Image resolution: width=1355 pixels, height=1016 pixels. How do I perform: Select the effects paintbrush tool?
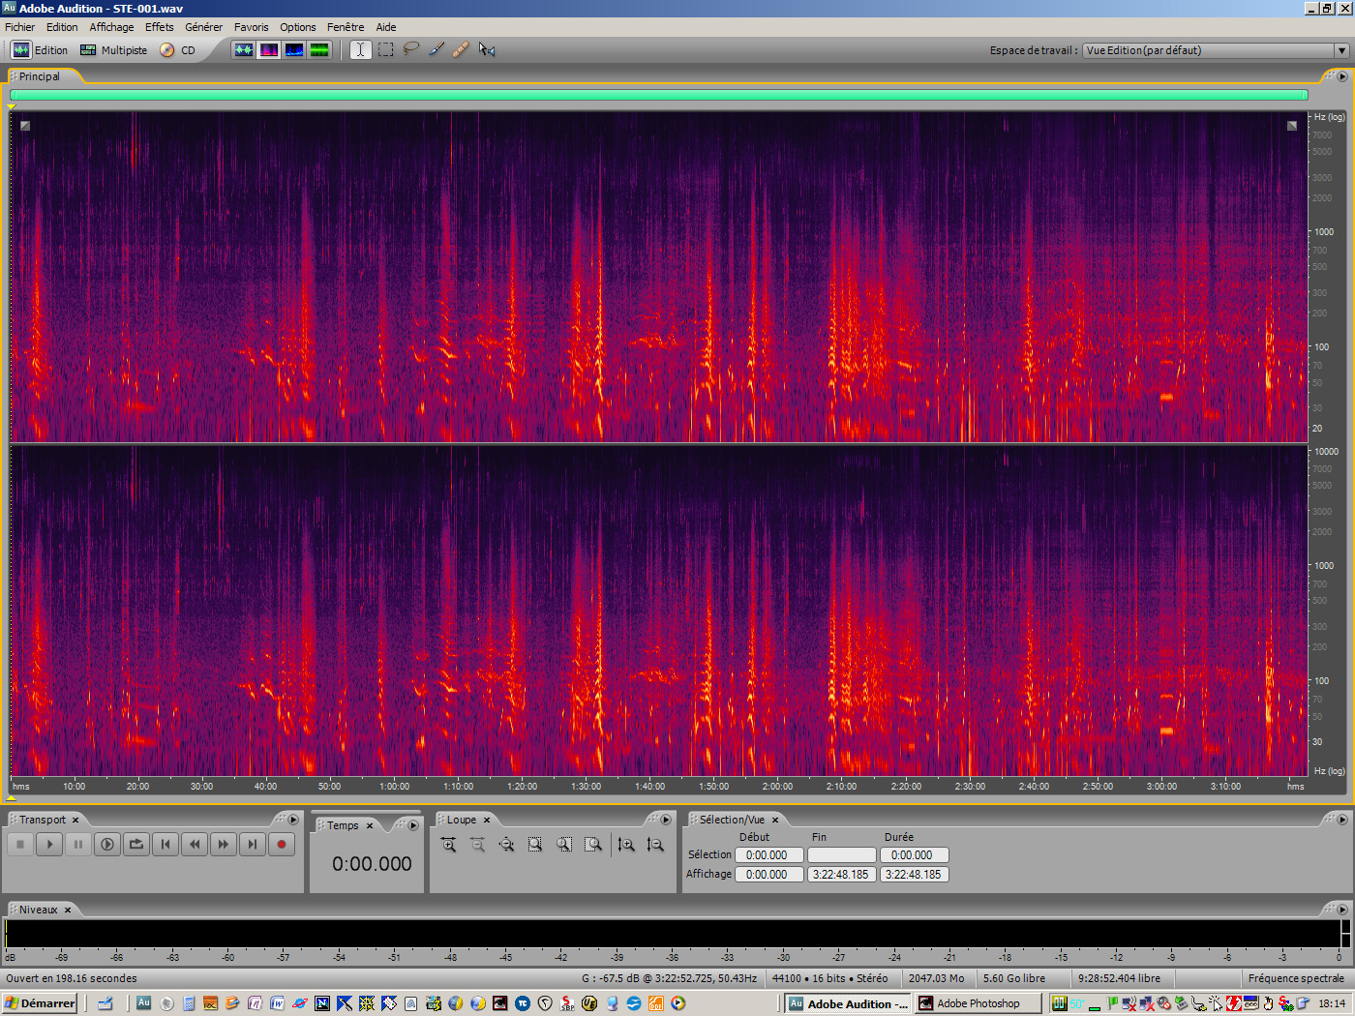pyautogui.click(x=436, y=49)
